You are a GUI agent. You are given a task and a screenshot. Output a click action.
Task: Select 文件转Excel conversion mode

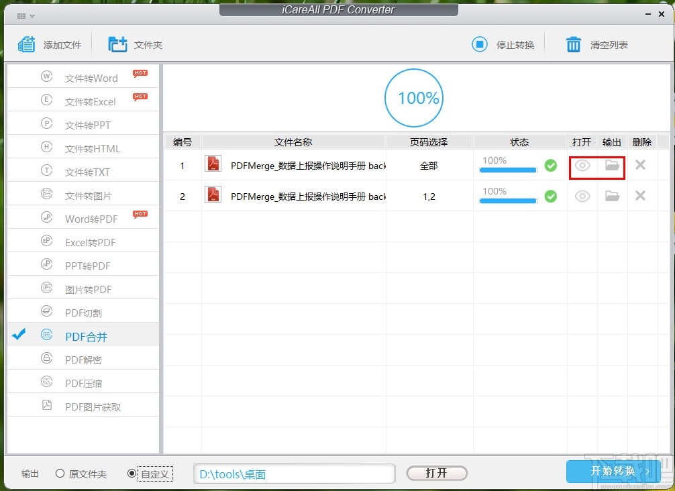click(x=83, y=100)
